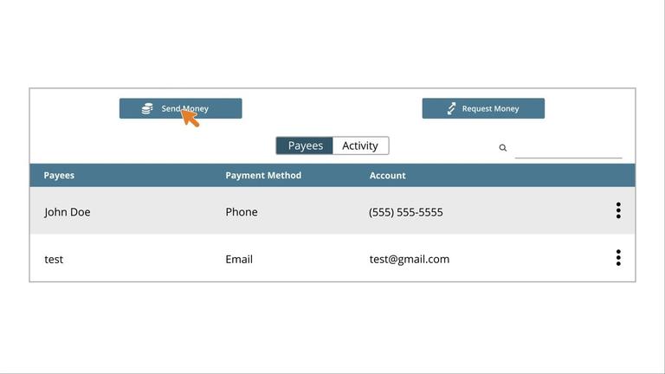Select the test payee name

click(54, 259)
